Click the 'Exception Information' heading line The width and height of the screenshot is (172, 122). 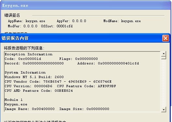point(29,54)
